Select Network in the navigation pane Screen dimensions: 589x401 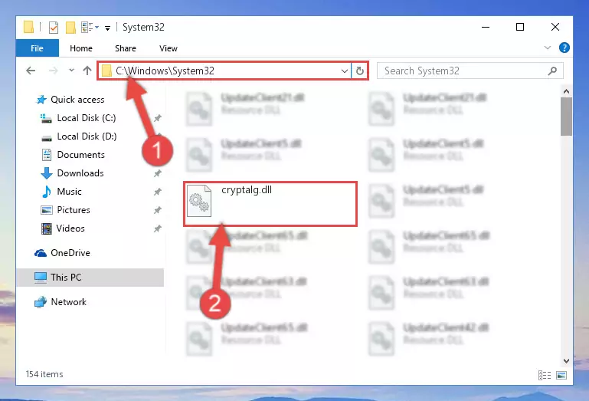coord(68,301)
